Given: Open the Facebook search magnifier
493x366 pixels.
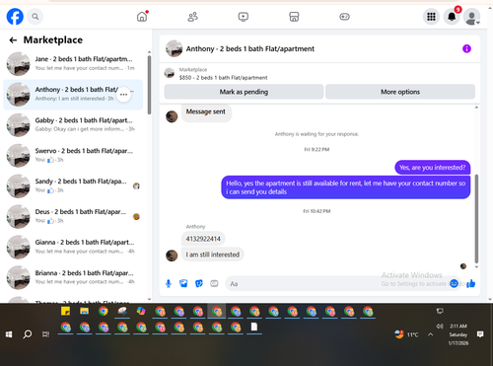Looking at the screenshot, I should [35, 17].
